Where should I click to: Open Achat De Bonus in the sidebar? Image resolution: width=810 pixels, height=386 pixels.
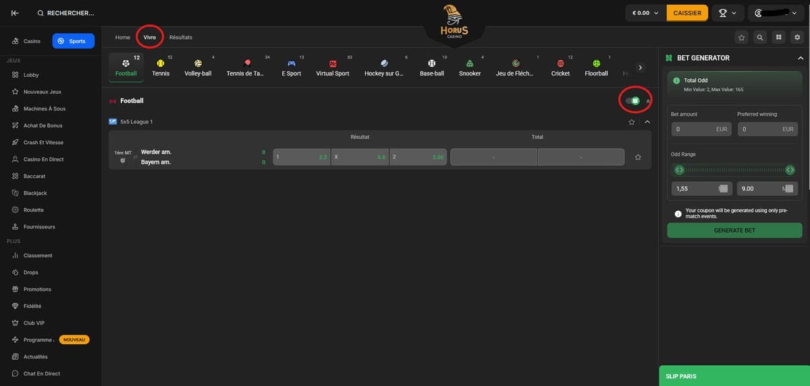(x=43, y=125)
